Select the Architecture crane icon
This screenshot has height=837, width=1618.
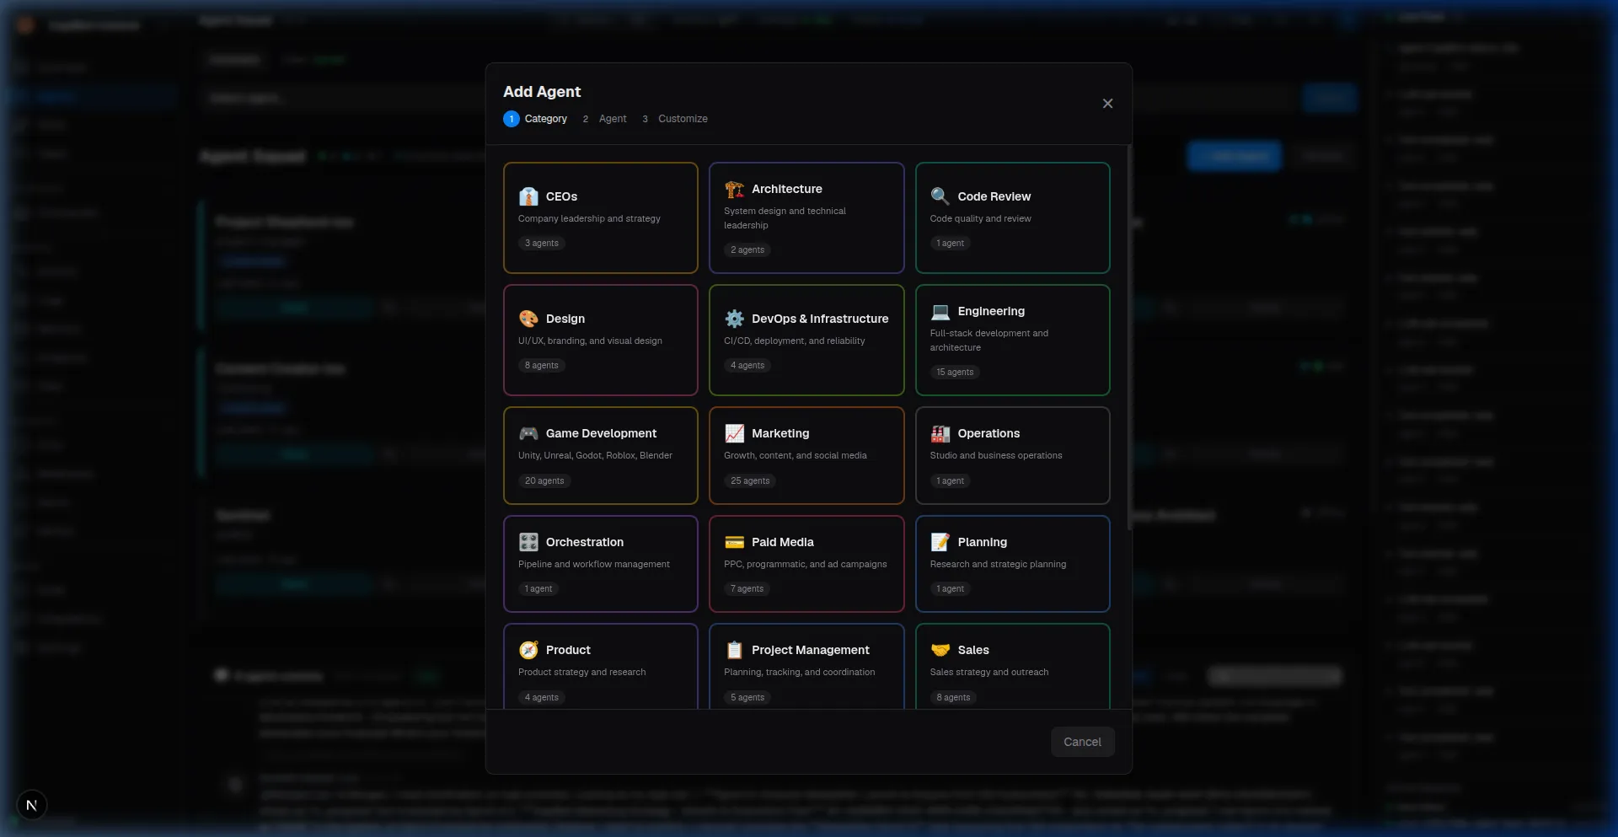(734, 190)
